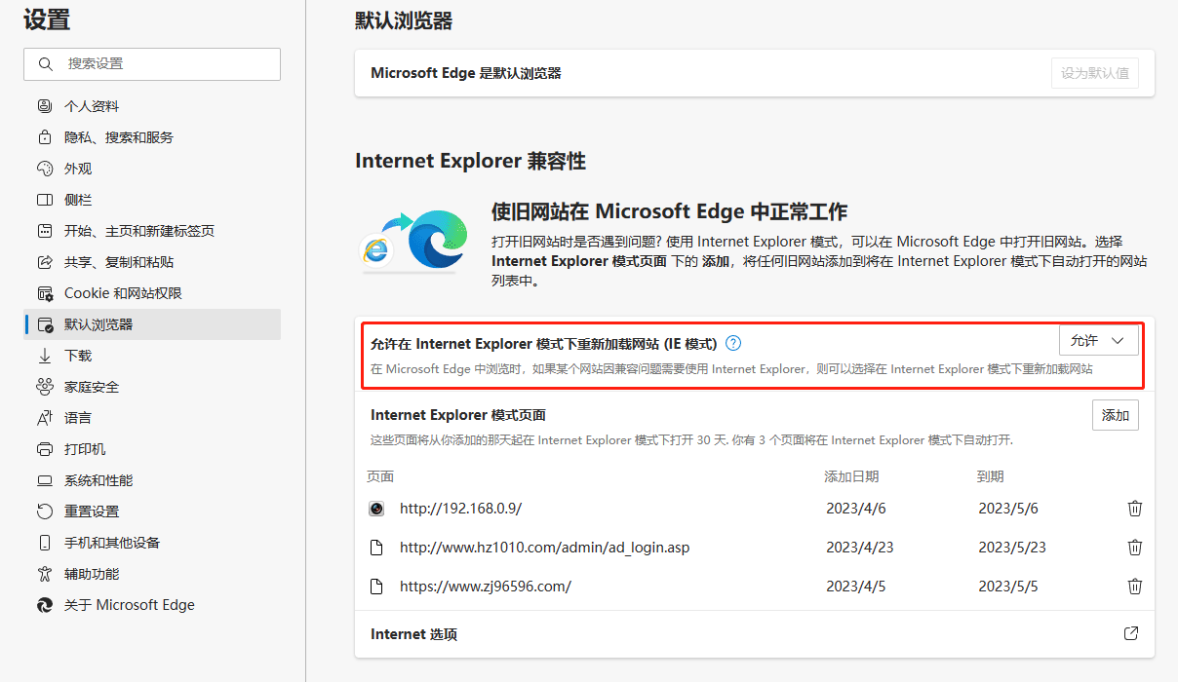
Task: Click the help question mark next to IE 模式
Action: click(x=733, y=343)
